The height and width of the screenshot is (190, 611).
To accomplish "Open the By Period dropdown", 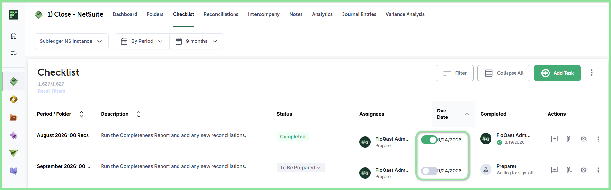I will pos(142,41).
